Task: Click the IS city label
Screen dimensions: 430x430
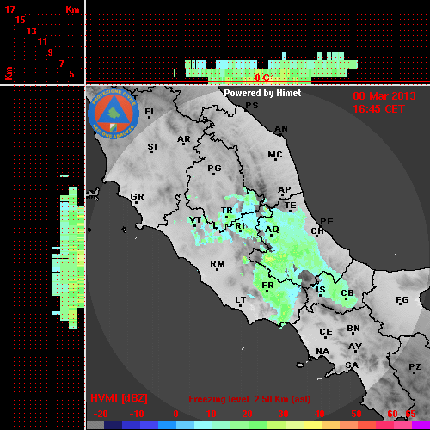Action: [321, 290]
